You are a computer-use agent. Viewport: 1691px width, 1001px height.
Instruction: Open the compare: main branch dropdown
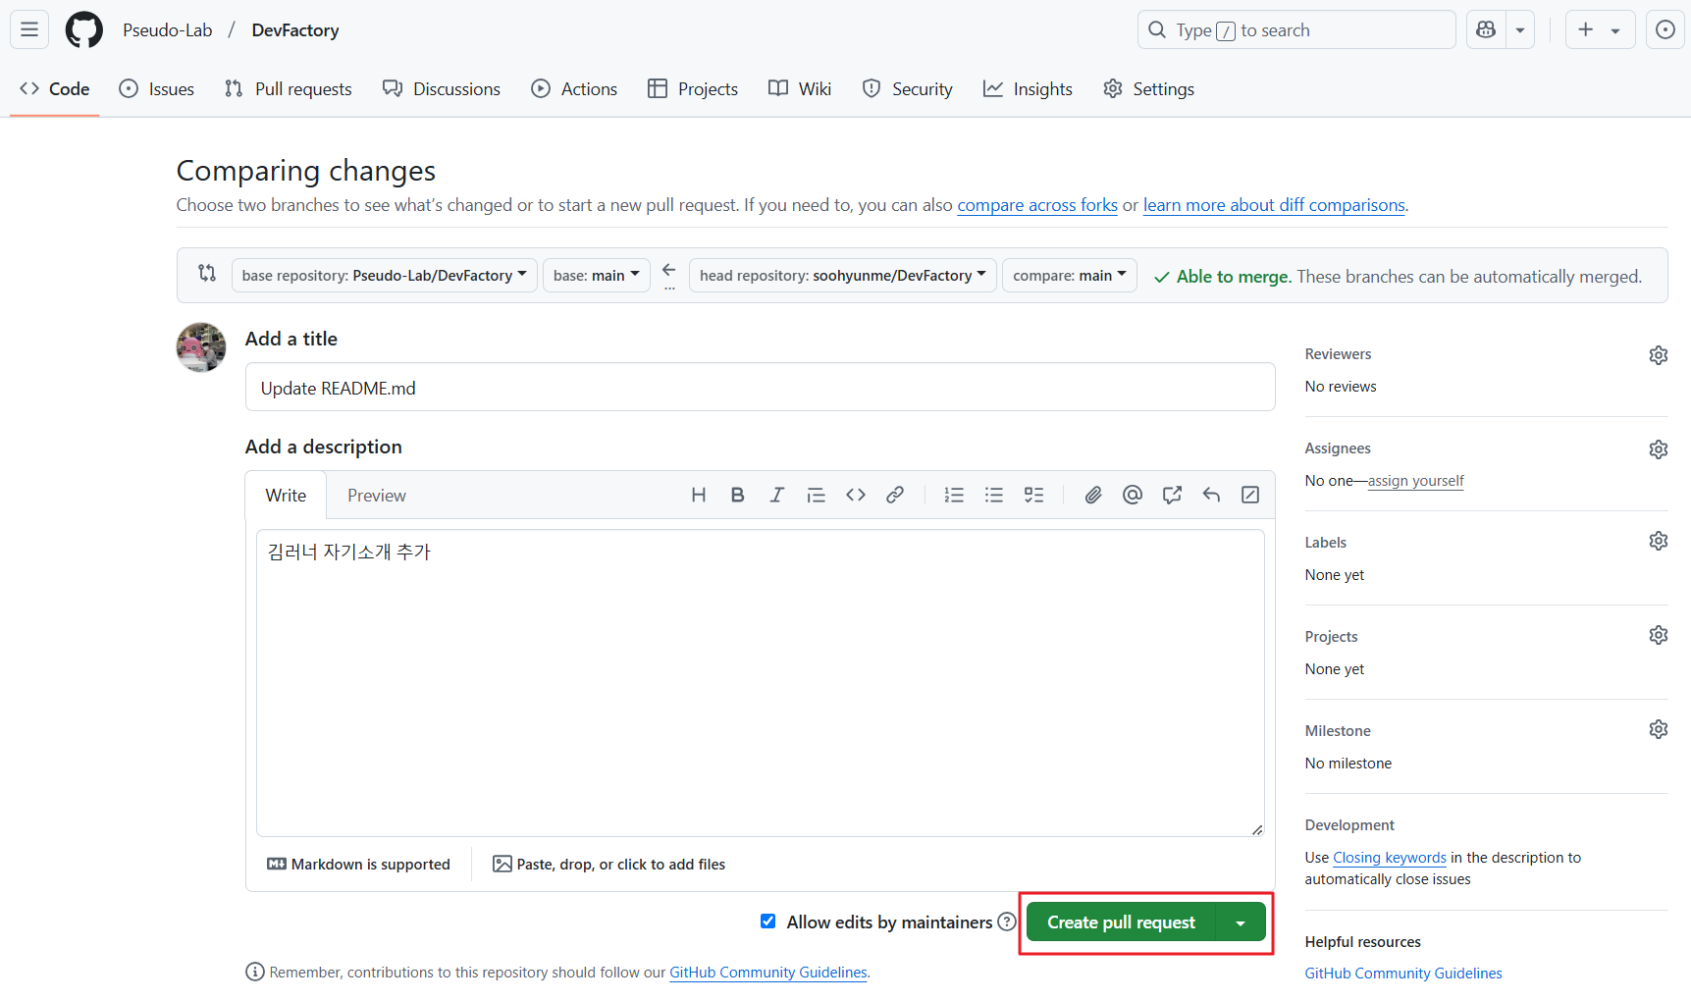tap(1069, 276)
